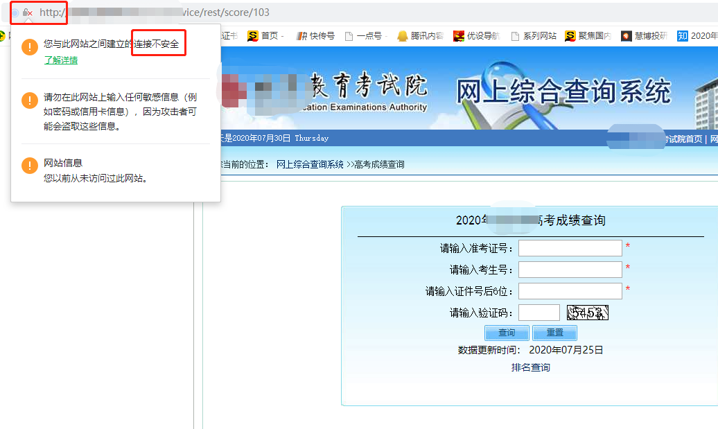Open the 慧博投研 bookmark

(x=644, y=36)
